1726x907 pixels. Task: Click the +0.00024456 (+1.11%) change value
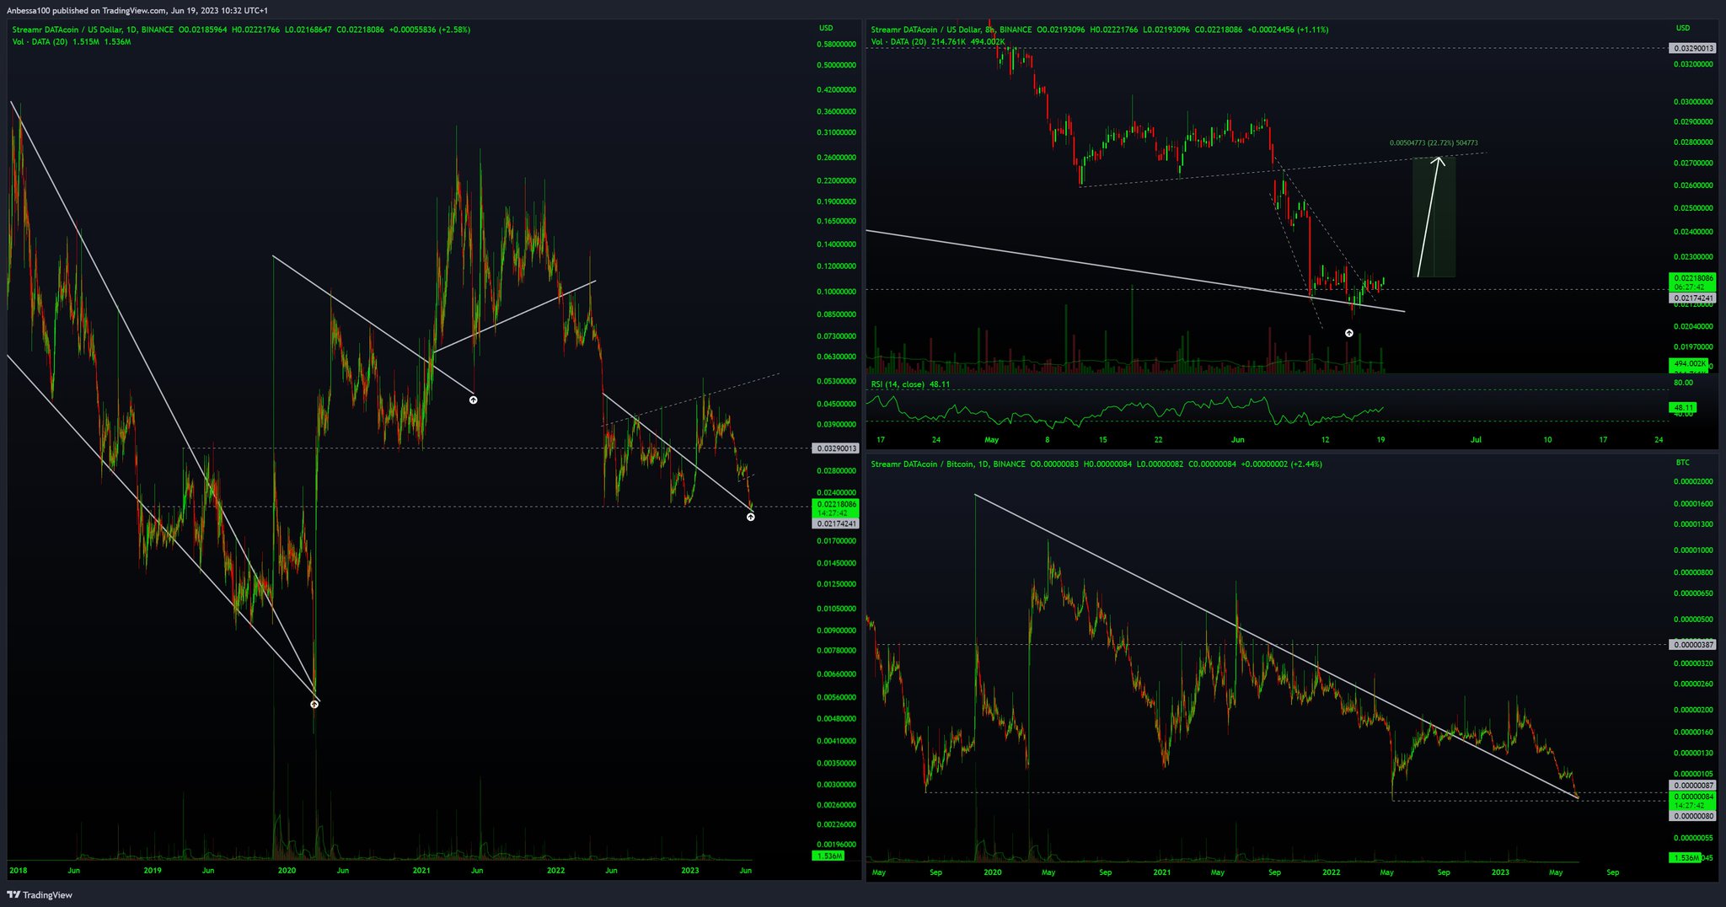point(1288,30)
